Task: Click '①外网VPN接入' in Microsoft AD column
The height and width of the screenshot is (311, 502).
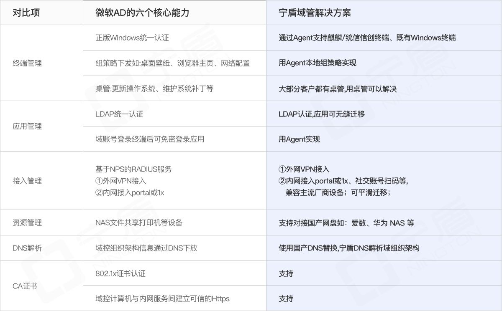Action: click(121, 181)
